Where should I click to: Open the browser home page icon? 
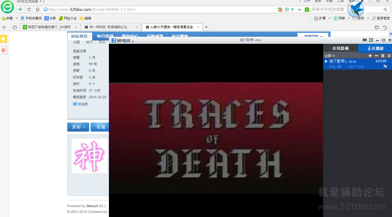(x=38, y=10)
